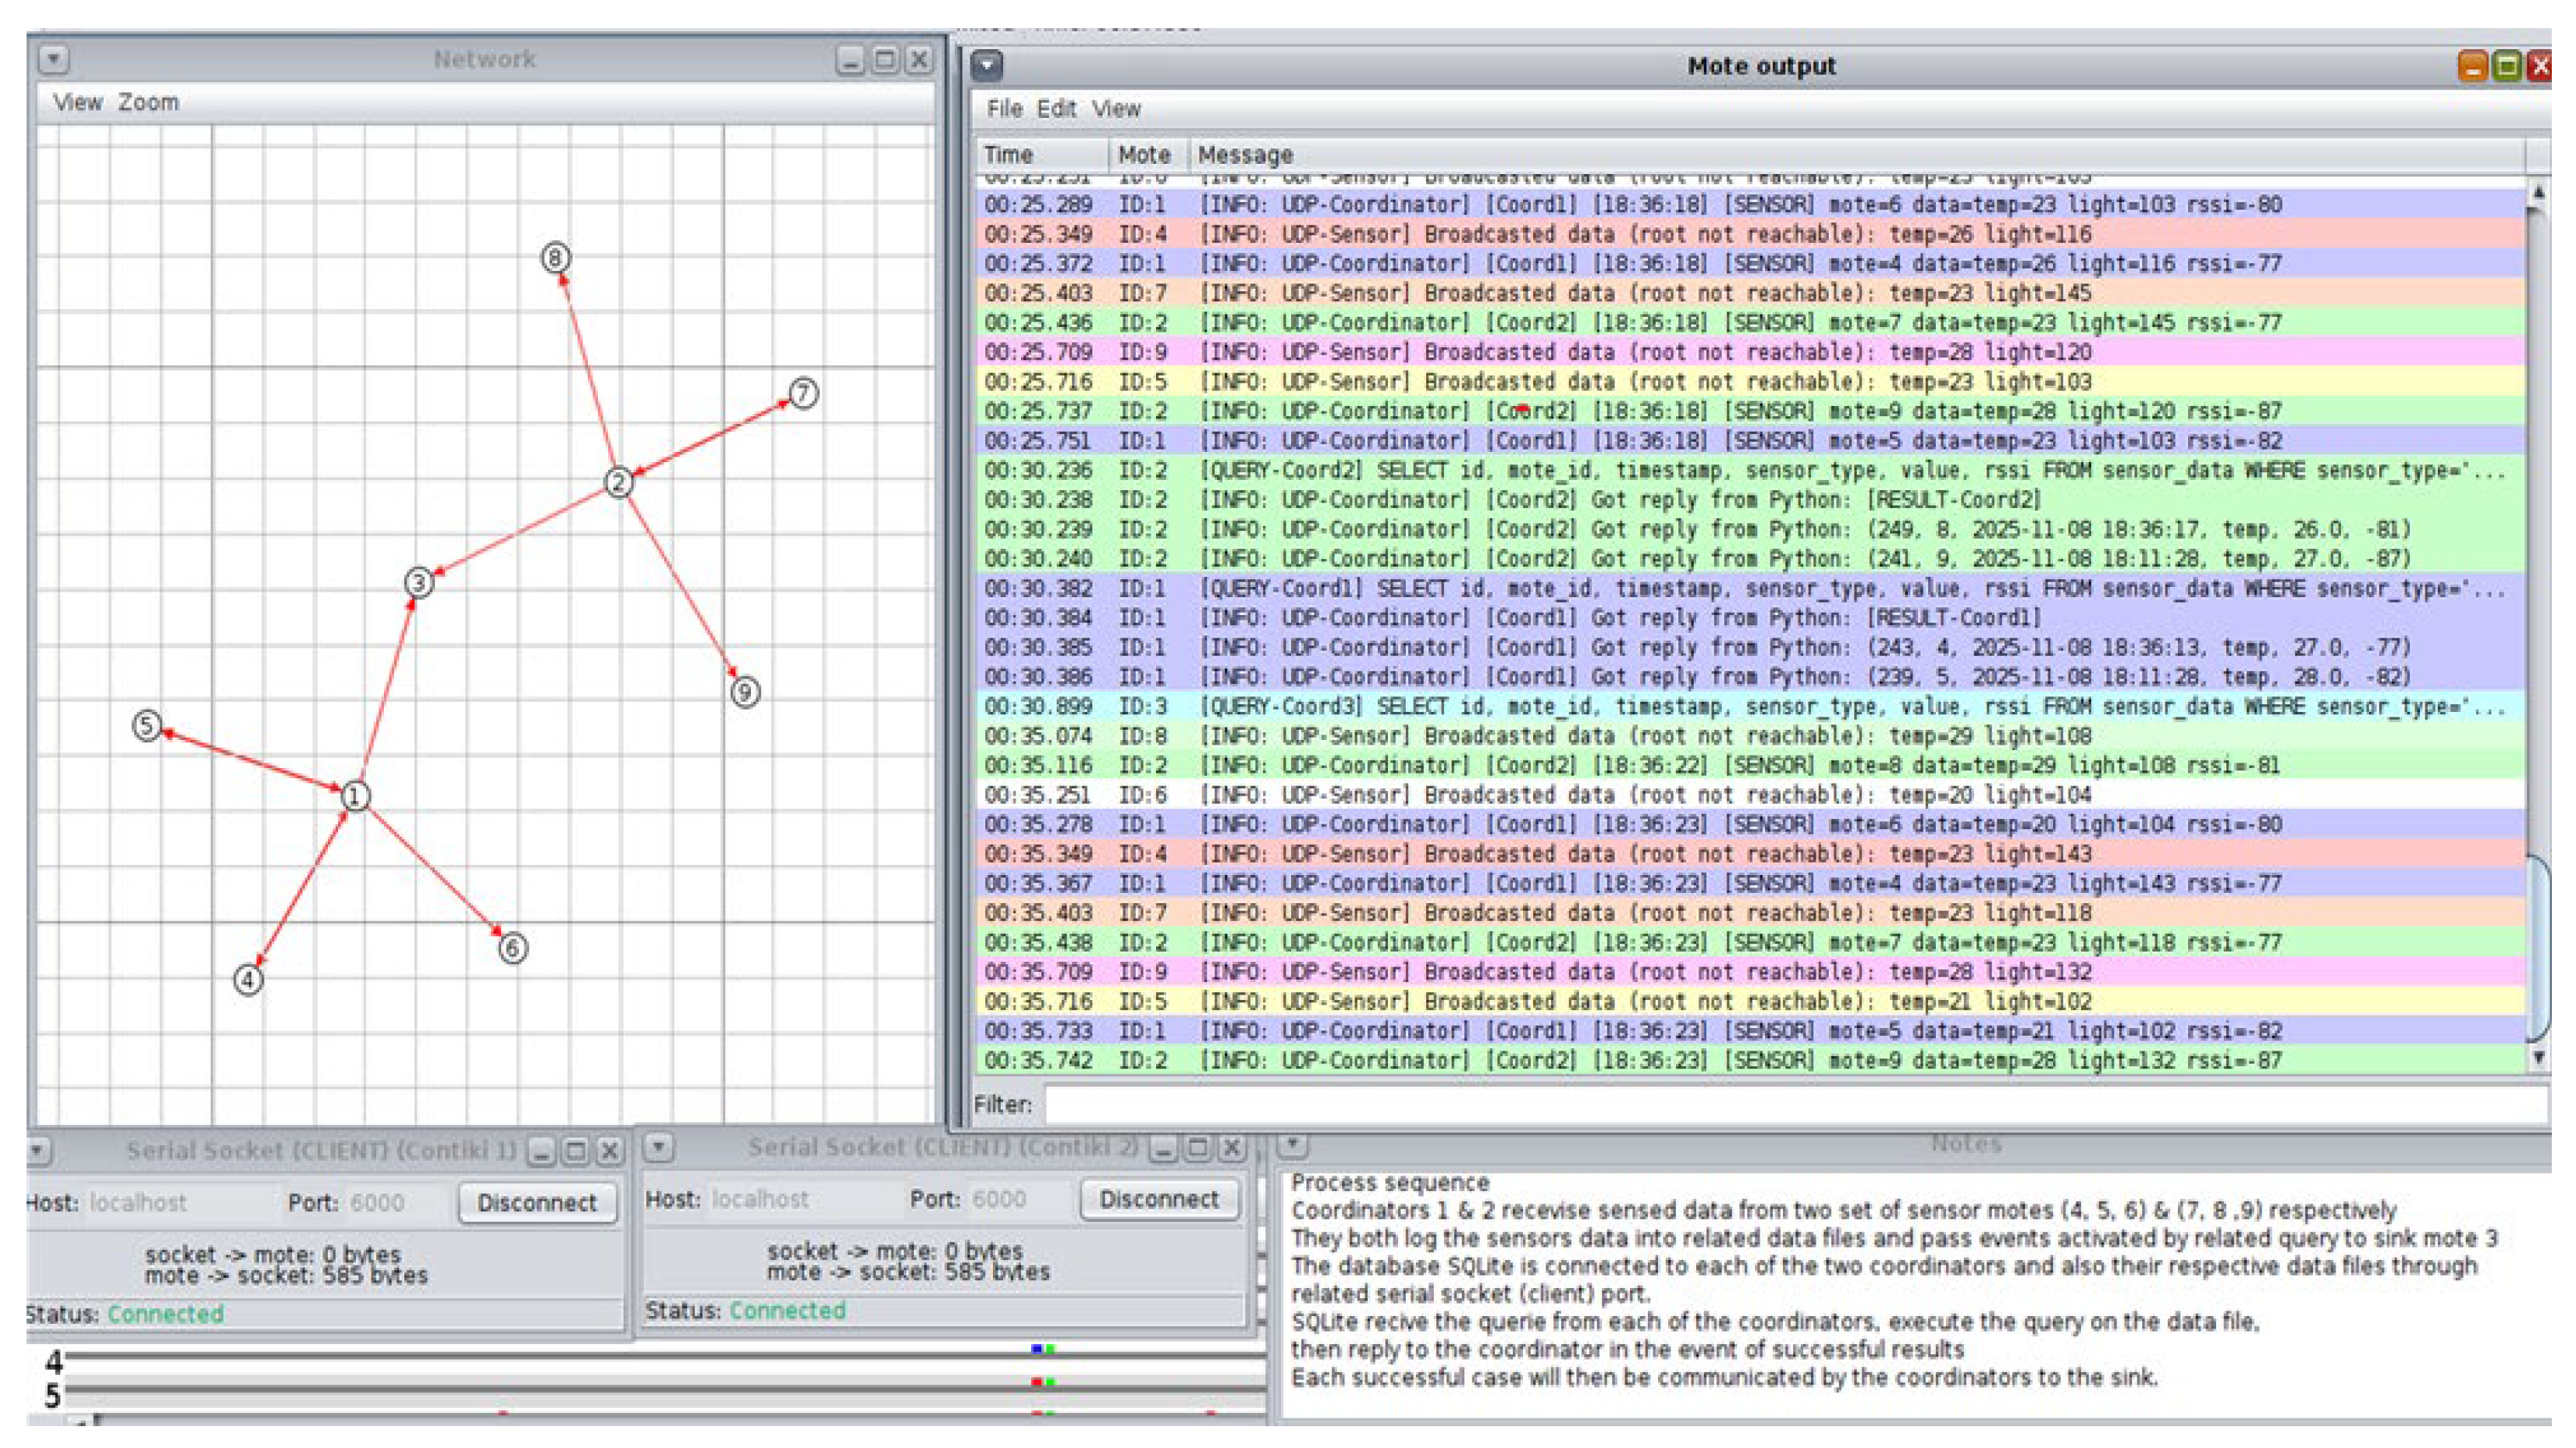Disconnect the Contiki 1 serial socket
The width and height of the screenshot is (2576, 1448).
[537, 1202]
